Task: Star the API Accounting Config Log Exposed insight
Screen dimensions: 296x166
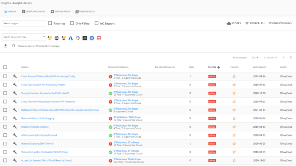Action: point(234,135)
